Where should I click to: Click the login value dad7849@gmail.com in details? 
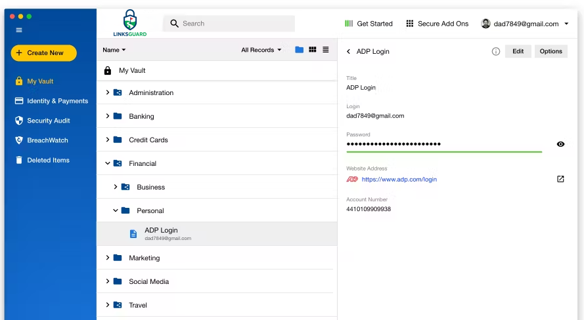click(375, 115)
